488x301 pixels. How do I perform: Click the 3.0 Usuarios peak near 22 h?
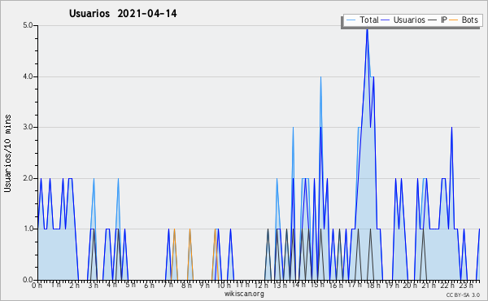(451, 128)
